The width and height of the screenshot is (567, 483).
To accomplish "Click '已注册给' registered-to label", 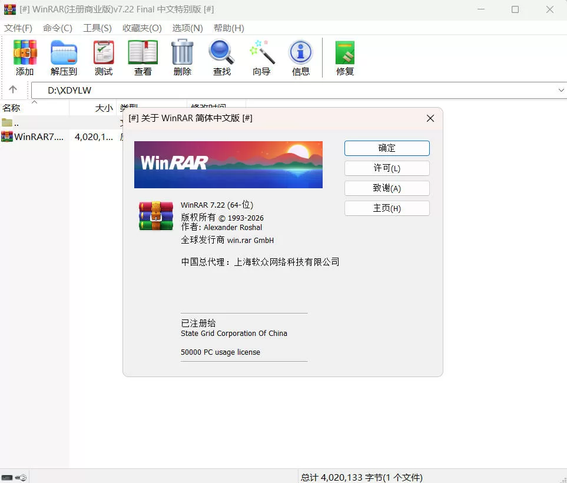I will pyautogui.click(x=198, y=323).
